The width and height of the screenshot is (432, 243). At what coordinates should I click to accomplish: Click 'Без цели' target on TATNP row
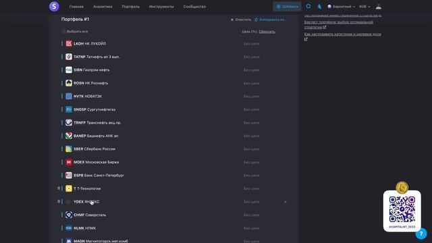pyautogui.click(x=251, y=57)
